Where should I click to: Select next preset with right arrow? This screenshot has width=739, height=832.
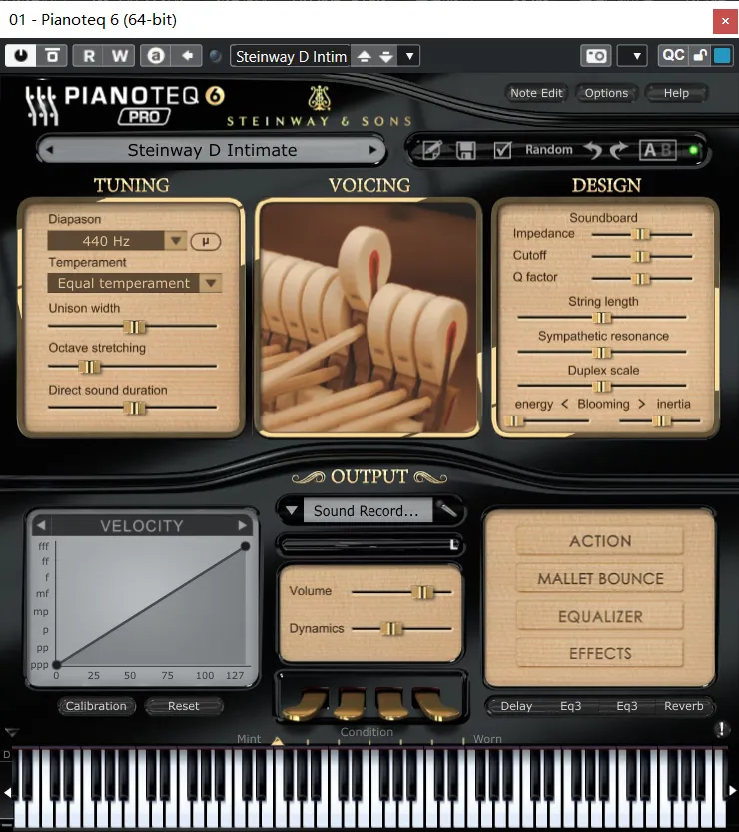[x=373, y=150]
